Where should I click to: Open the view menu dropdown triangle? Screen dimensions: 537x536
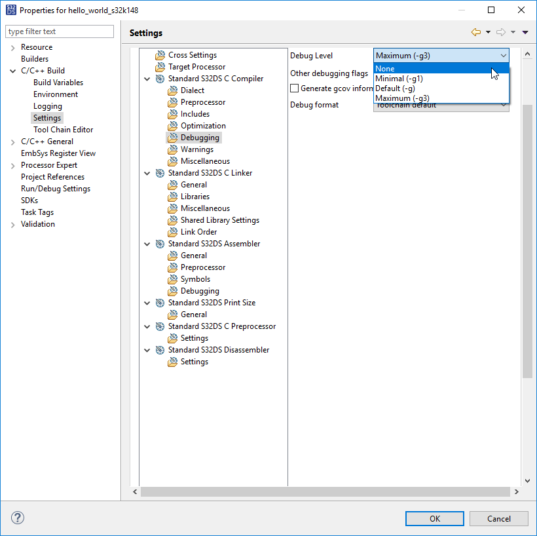click(525, 32)
